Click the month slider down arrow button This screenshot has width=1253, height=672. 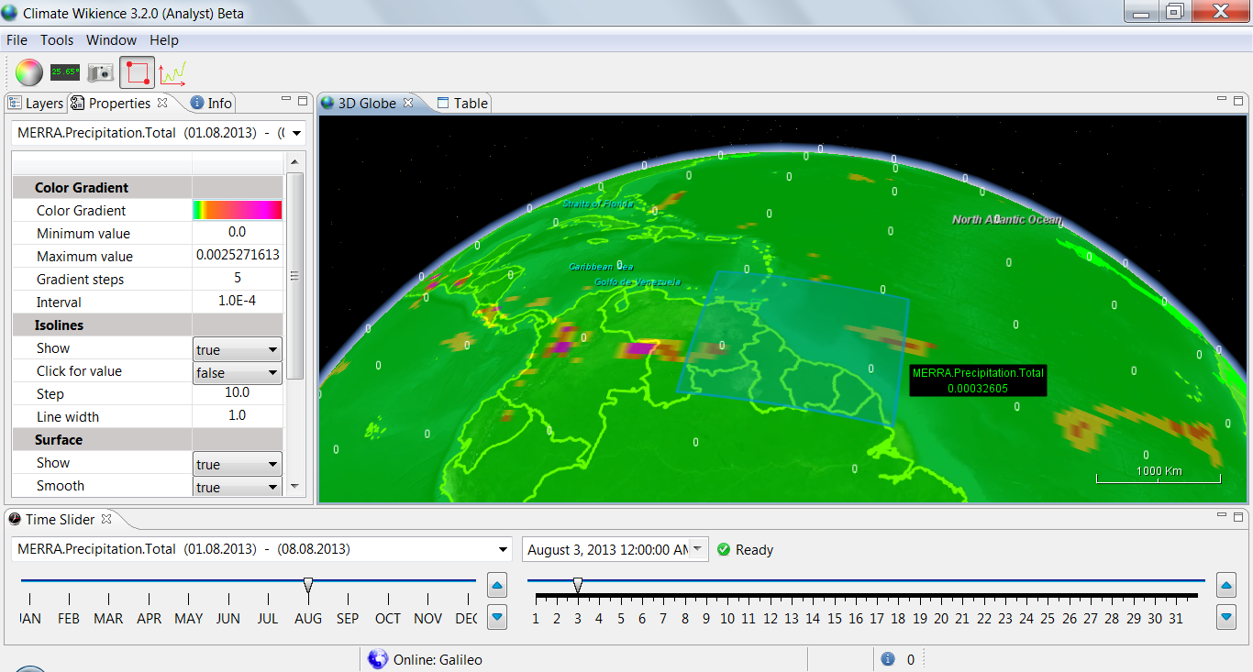497,618
